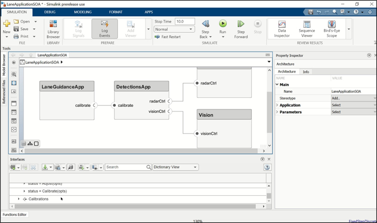377x223 pixels.
Task: Click the LaneApplicationSOA breadcrumb
Action: point(42,62)
